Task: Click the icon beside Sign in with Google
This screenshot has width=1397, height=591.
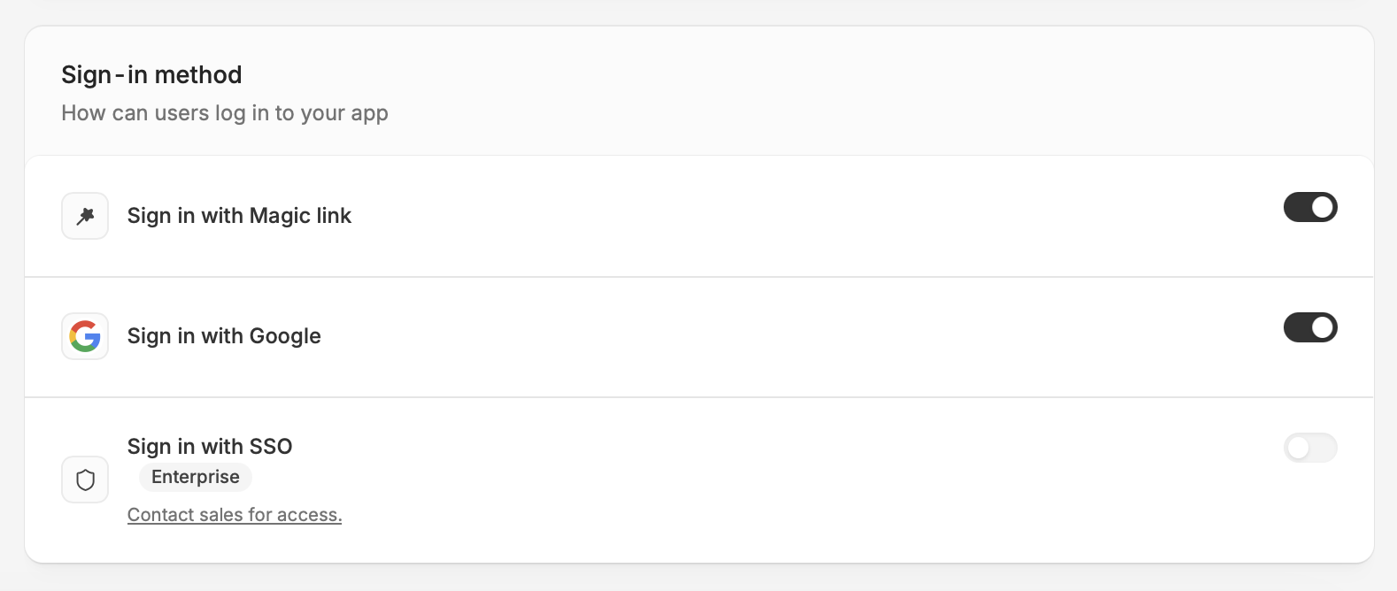Action: pyautogui.click(x=84, y=336)
